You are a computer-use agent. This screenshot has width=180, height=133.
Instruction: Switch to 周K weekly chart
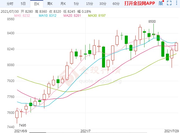click(50, 4)
